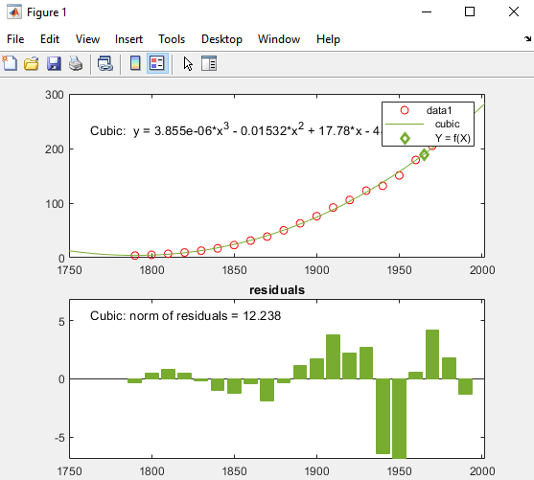Click the residual bar at 1950
Viewport: 534px width, 480px height.
point(399,418)
